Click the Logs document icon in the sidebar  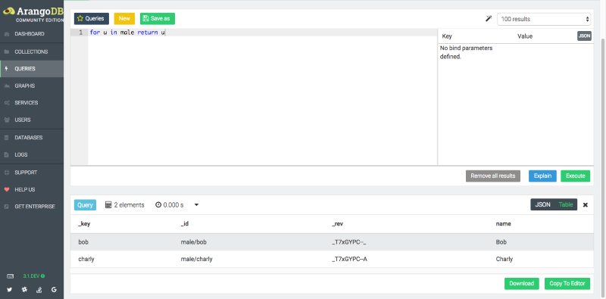pyautogui.click(x=7, y=154)
